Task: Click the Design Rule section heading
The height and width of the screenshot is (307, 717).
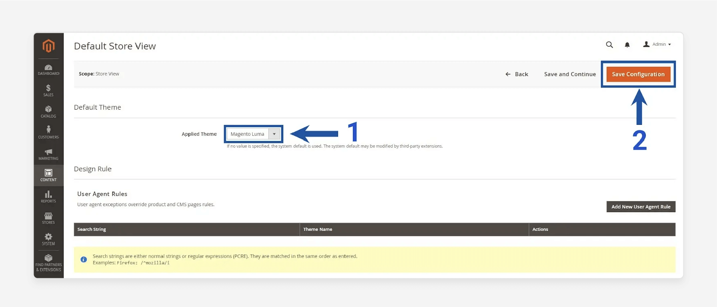Action: [93, 169]
